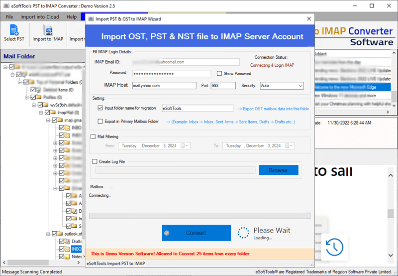Click the Notes folder icon in tree
The width and height of the screenshot is (398, 276).
pos(67,257)
